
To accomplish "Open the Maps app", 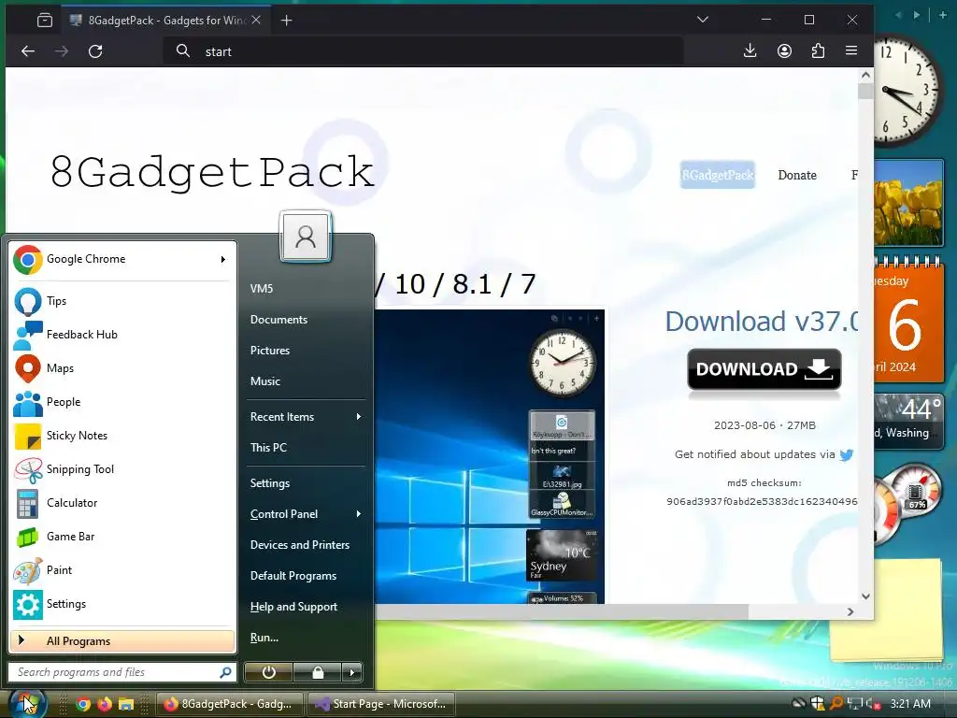I will pyautogui.click(x=122, y=368).
